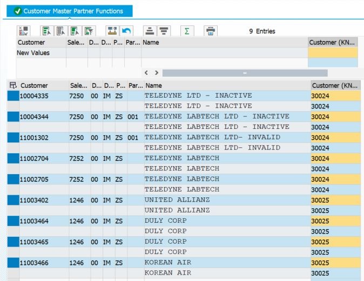The height and width of the screenshot is (281, 364).
Task: Toggle row selector for customer 11003466
Action: click(x=14, y=263)
